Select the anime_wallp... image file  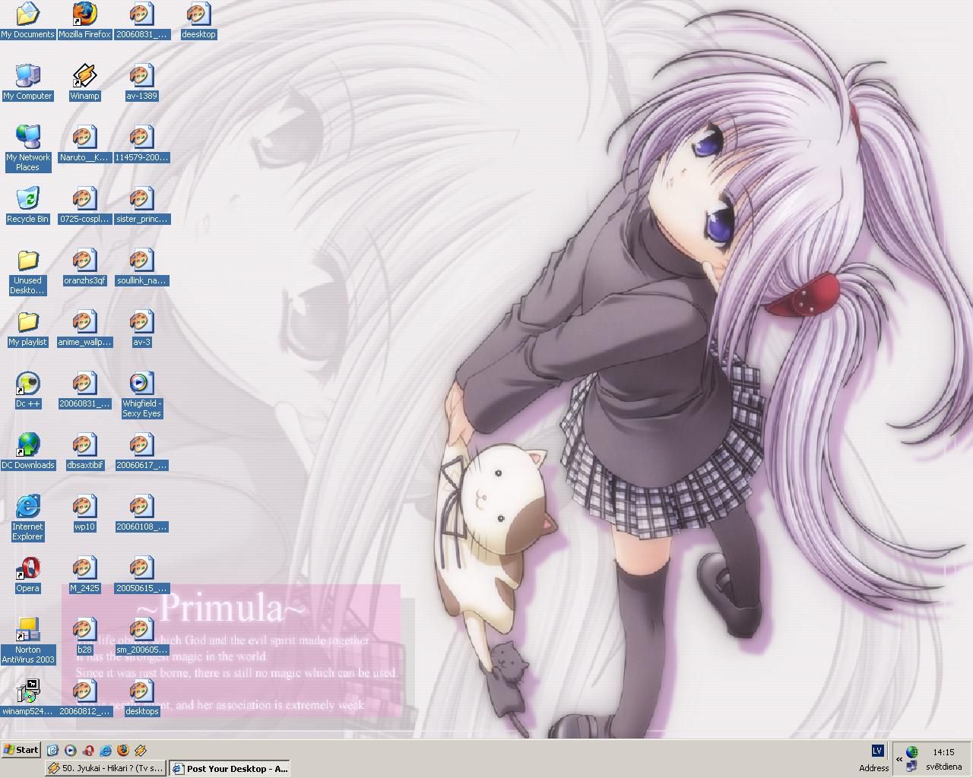[84, 328]
